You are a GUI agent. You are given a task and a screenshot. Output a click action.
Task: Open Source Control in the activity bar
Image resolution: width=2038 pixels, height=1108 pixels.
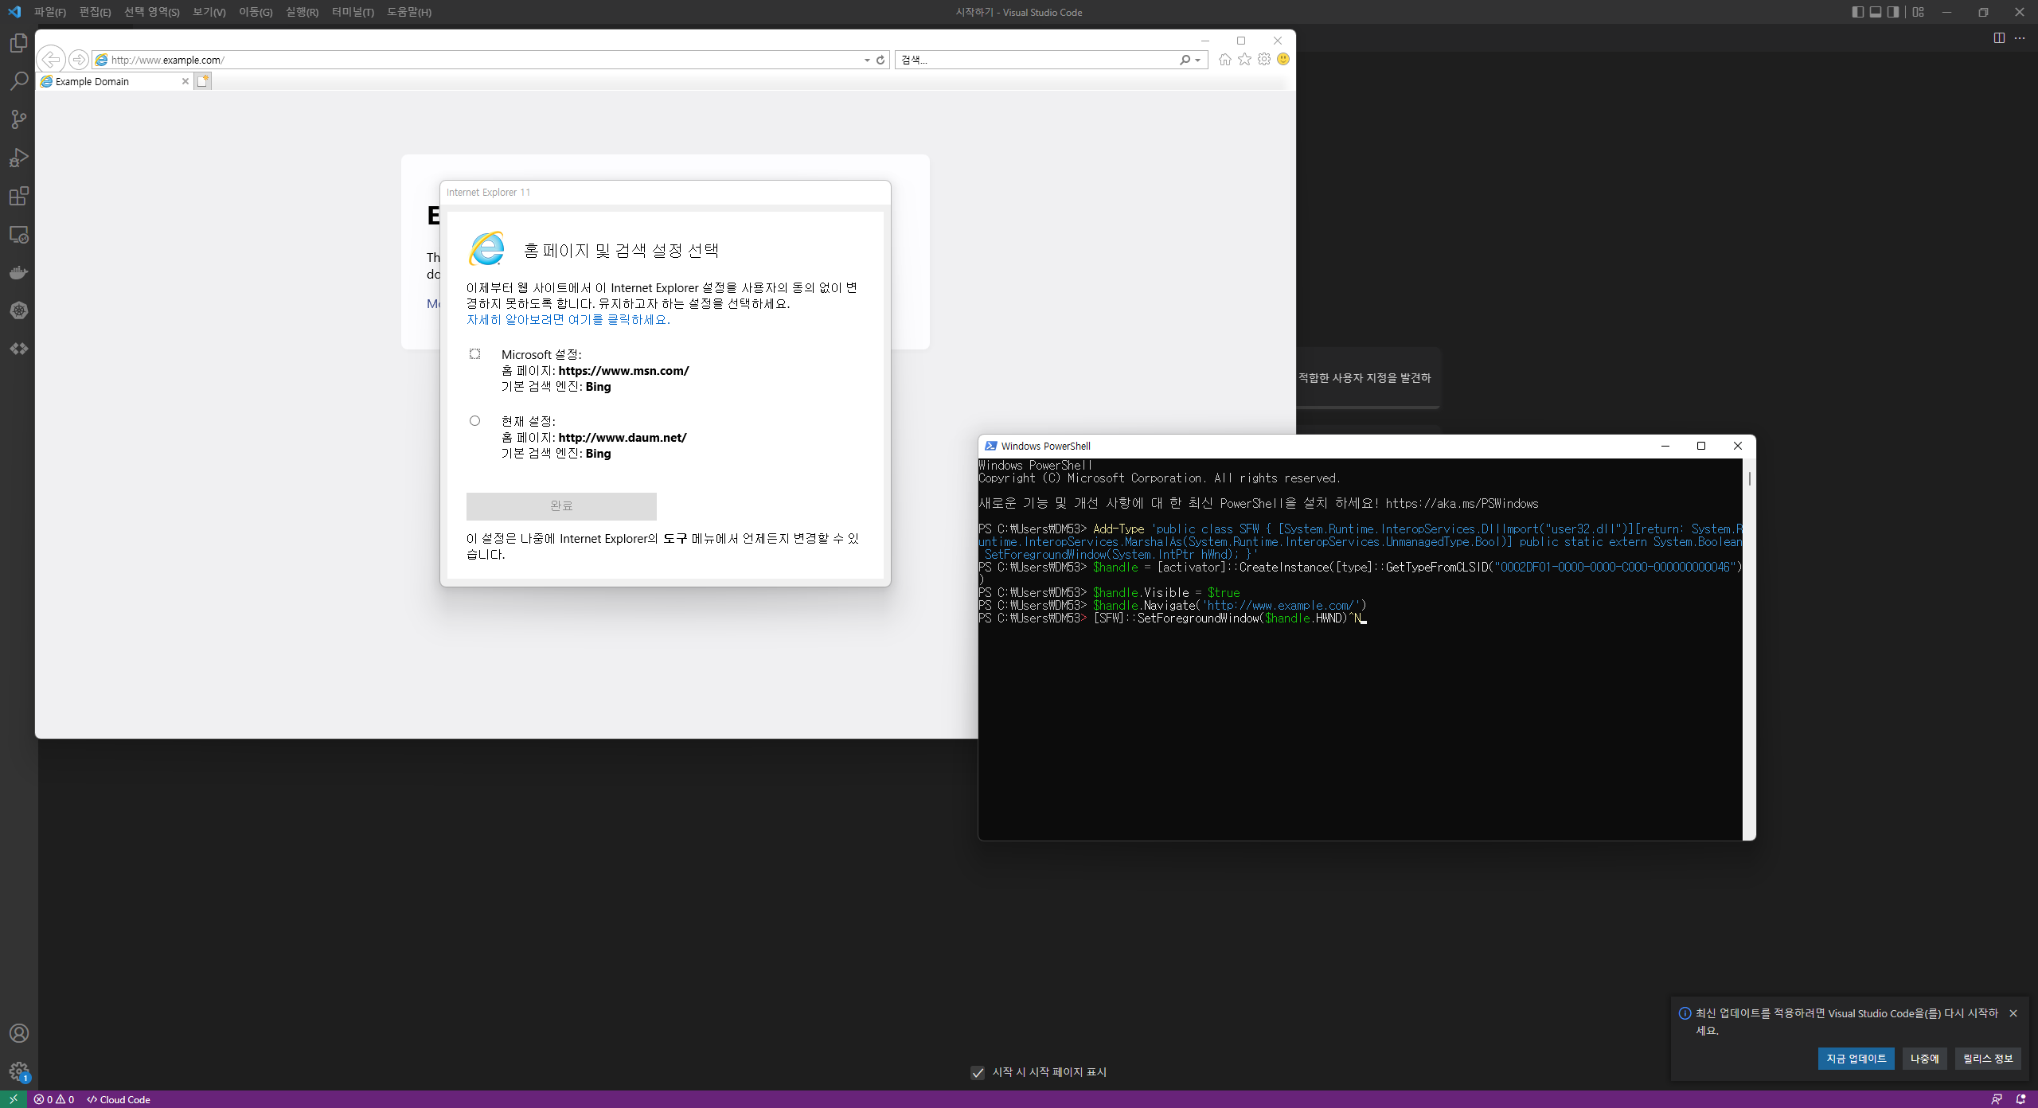[18, 119]
